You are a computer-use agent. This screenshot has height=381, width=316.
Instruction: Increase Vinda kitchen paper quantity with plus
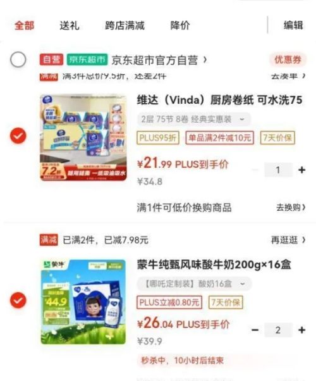301,170
